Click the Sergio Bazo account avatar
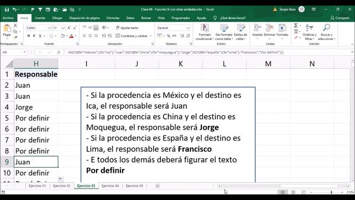 click(301, 9)
